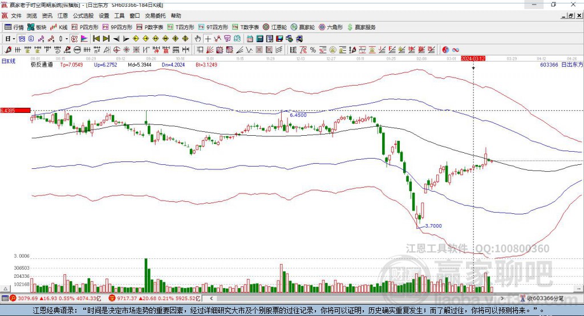Screen dimensions: 584x316
Task: Click the up triangle button below the volume axis
Action: tap(5, 289)
